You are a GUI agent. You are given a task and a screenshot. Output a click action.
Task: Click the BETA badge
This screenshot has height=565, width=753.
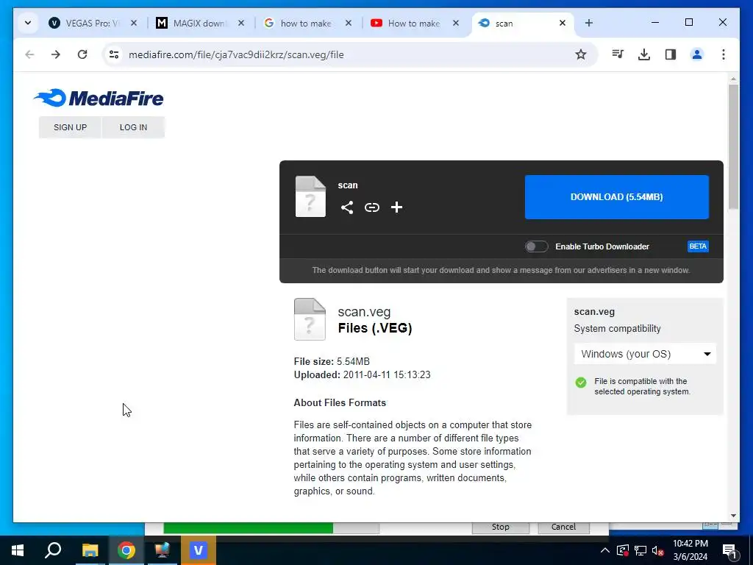(x=698, y=246)
